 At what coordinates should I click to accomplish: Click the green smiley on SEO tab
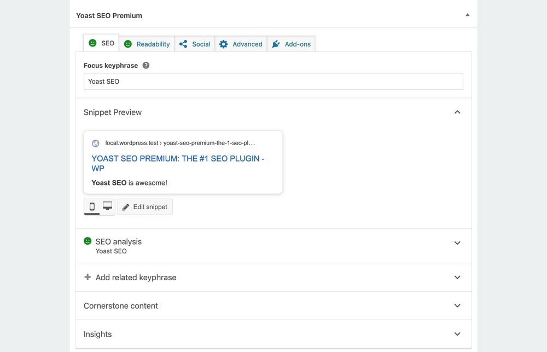(92, 43)
